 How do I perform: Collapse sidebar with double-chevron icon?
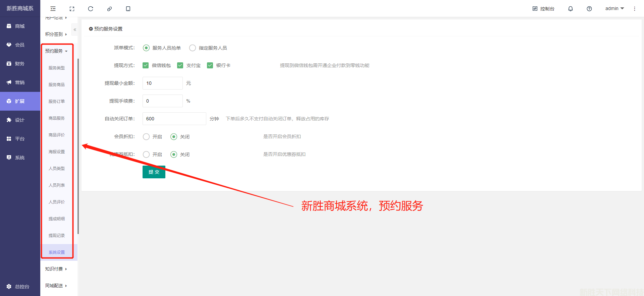point(75,30)
